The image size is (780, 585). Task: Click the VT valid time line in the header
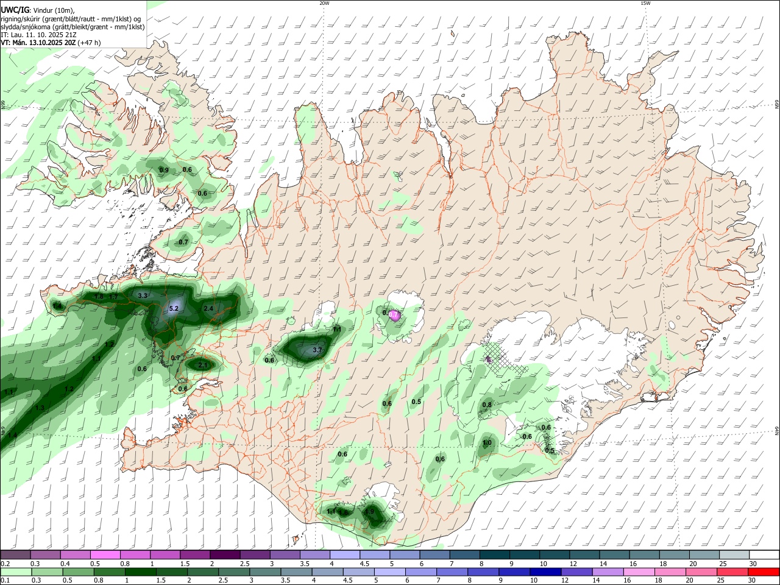click(51, 43)
